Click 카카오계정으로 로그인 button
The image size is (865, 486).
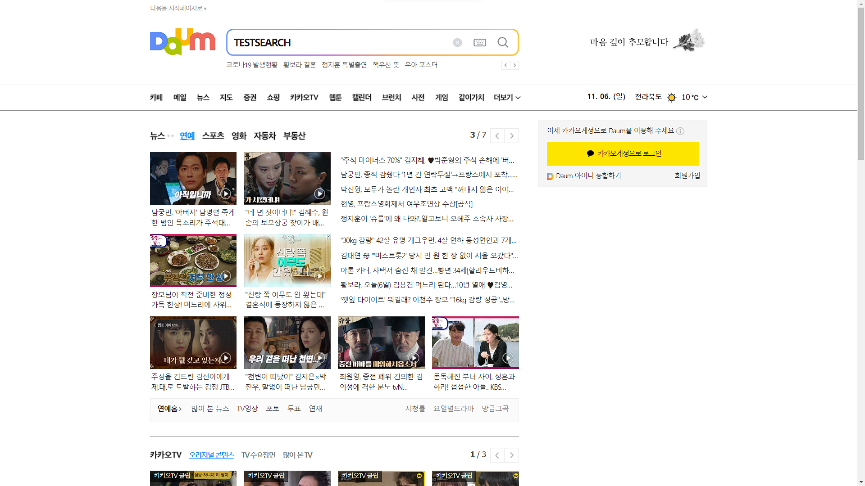(623, 153)
